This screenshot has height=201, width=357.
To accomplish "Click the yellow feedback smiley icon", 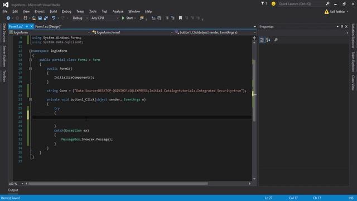I will [x=273, y=4].
